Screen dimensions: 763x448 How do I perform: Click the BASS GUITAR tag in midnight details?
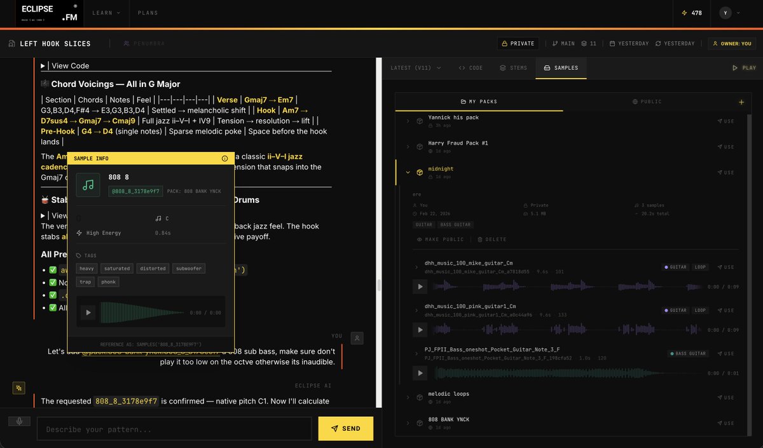[x=456, y=224]
